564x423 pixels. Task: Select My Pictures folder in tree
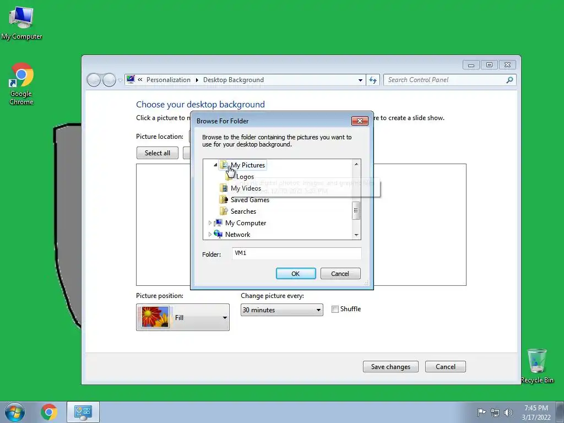tap(248, 165)
